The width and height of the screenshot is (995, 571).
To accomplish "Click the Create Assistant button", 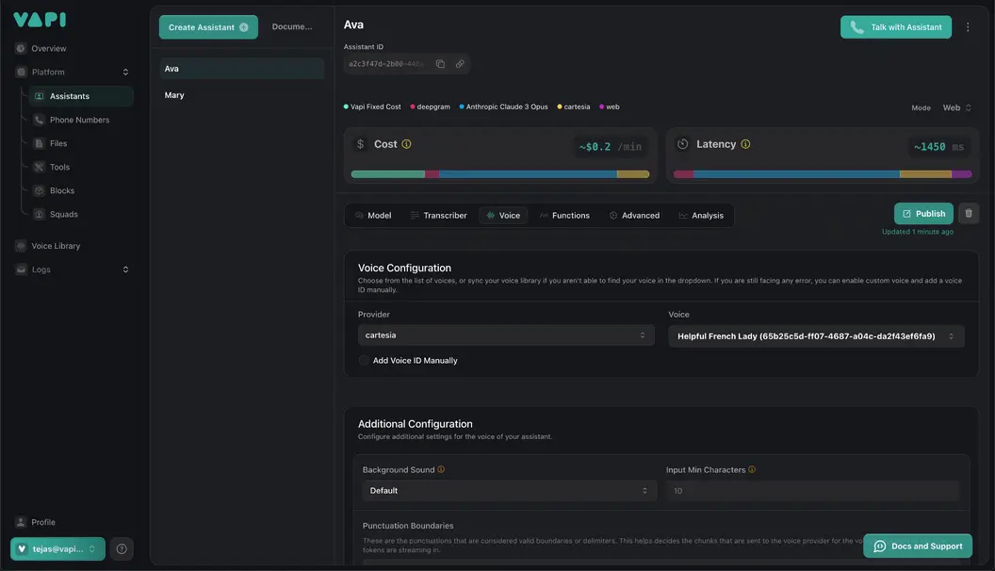I will [x=208, y=27].
